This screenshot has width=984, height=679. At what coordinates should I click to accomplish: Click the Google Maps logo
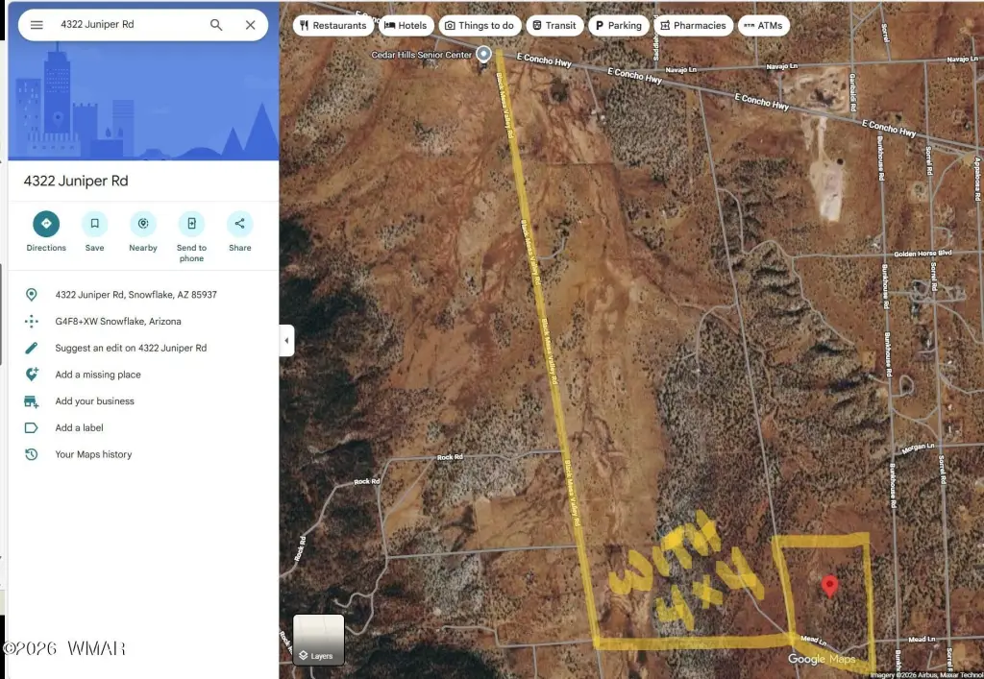point(821,659)
